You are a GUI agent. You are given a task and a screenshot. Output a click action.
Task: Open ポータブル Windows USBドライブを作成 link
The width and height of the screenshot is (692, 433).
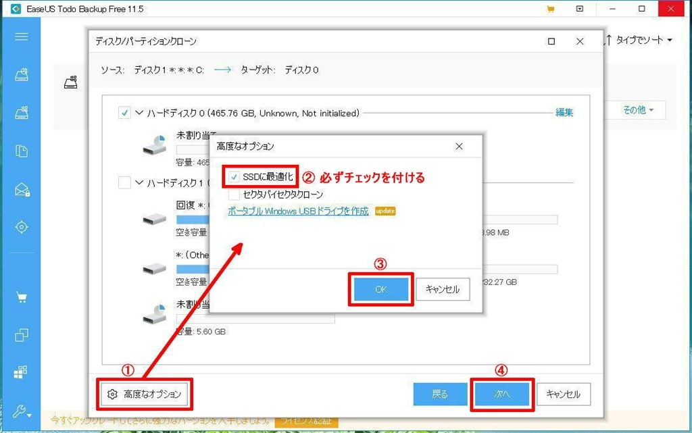click(298, 211)
